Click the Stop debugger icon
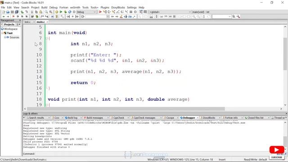 135,12
